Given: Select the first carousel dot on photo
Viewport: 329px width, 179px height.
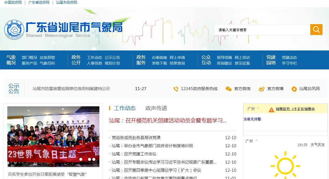Looking at the screenshot, I should [x=81, y=159].
